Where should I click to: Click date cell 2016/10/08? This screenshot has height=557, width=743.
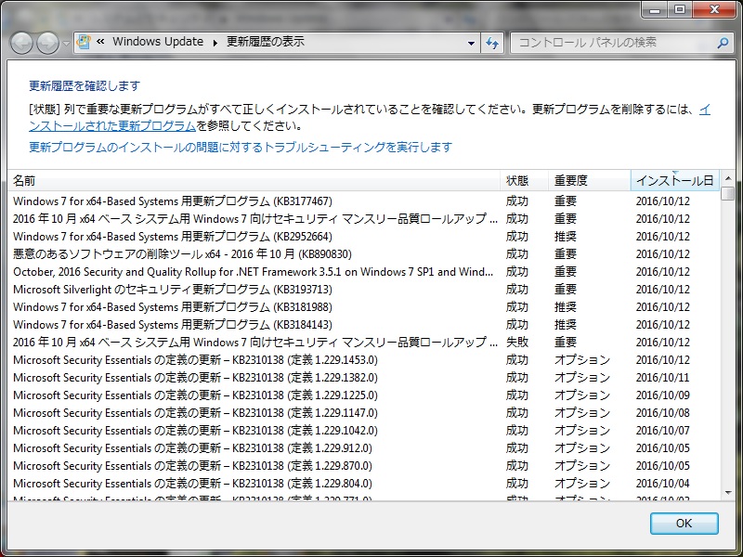(x=662, y=412)
